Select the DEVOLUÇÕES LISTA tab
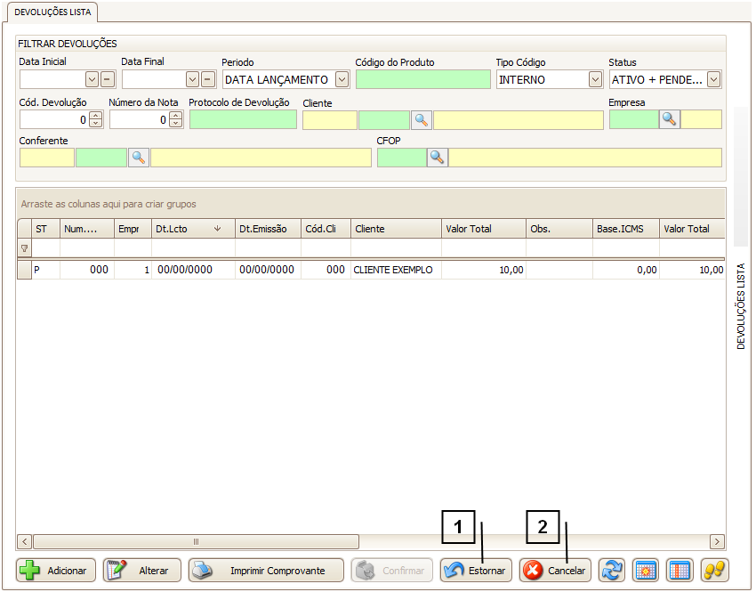 click(51, 12)
